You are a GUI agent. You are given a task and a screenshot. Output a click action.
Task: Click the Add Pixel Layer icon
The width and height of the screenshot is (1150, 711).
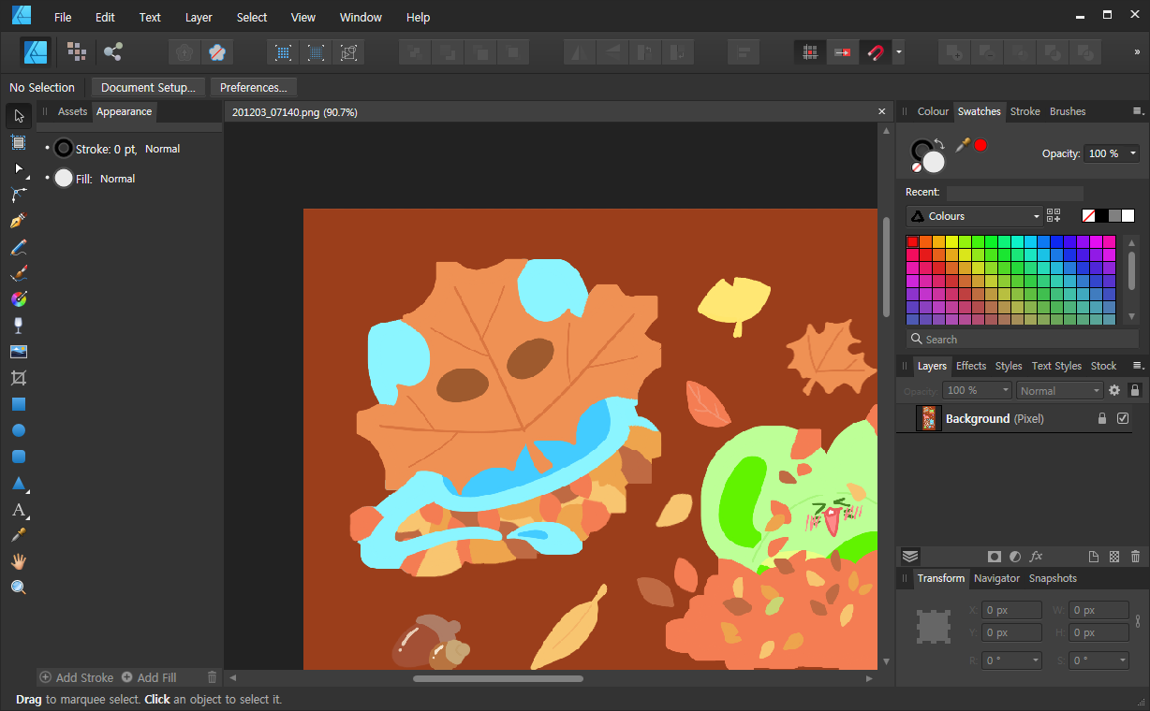(1114, 556)
